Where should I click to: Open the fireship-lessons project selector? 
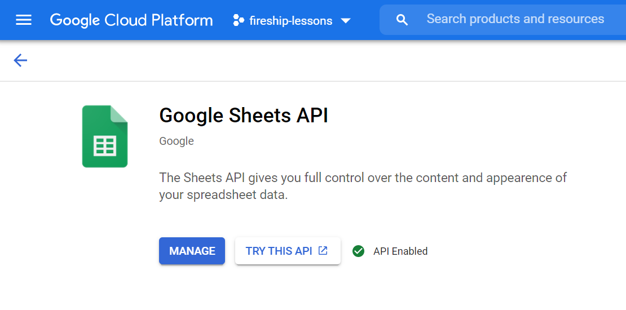click(x=291, y=21)
